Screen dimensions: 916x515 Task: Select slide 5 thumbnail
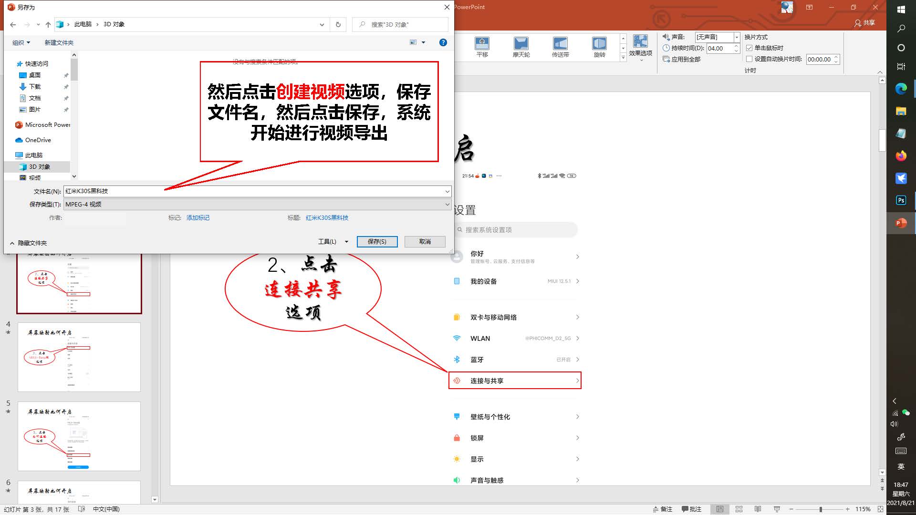(79, 436)
